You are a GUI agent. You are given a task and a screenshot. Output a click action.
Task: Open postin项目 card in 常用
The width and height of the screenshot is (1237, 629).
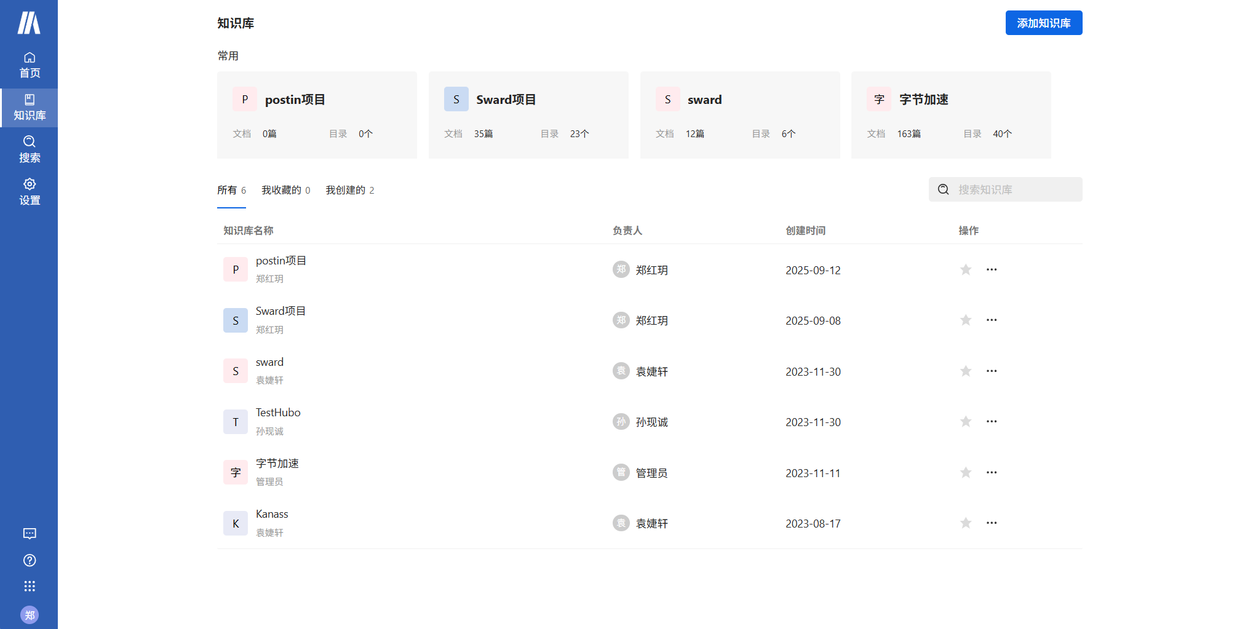[317, 115]
